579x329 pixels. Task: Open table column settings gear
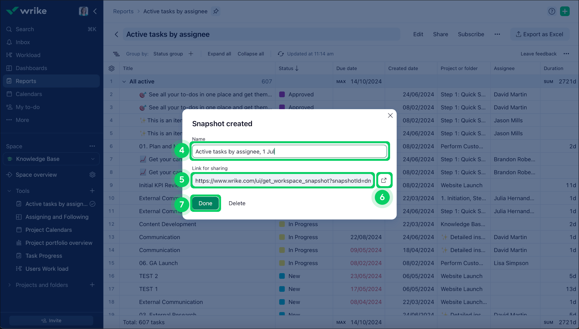(x=111, y=68)
